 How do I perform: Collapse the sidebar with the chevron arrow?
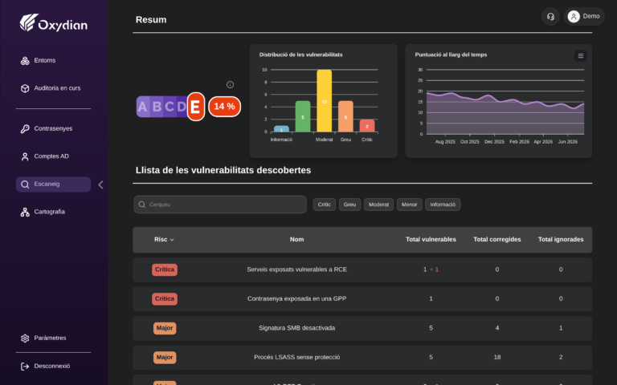(100, 184)
